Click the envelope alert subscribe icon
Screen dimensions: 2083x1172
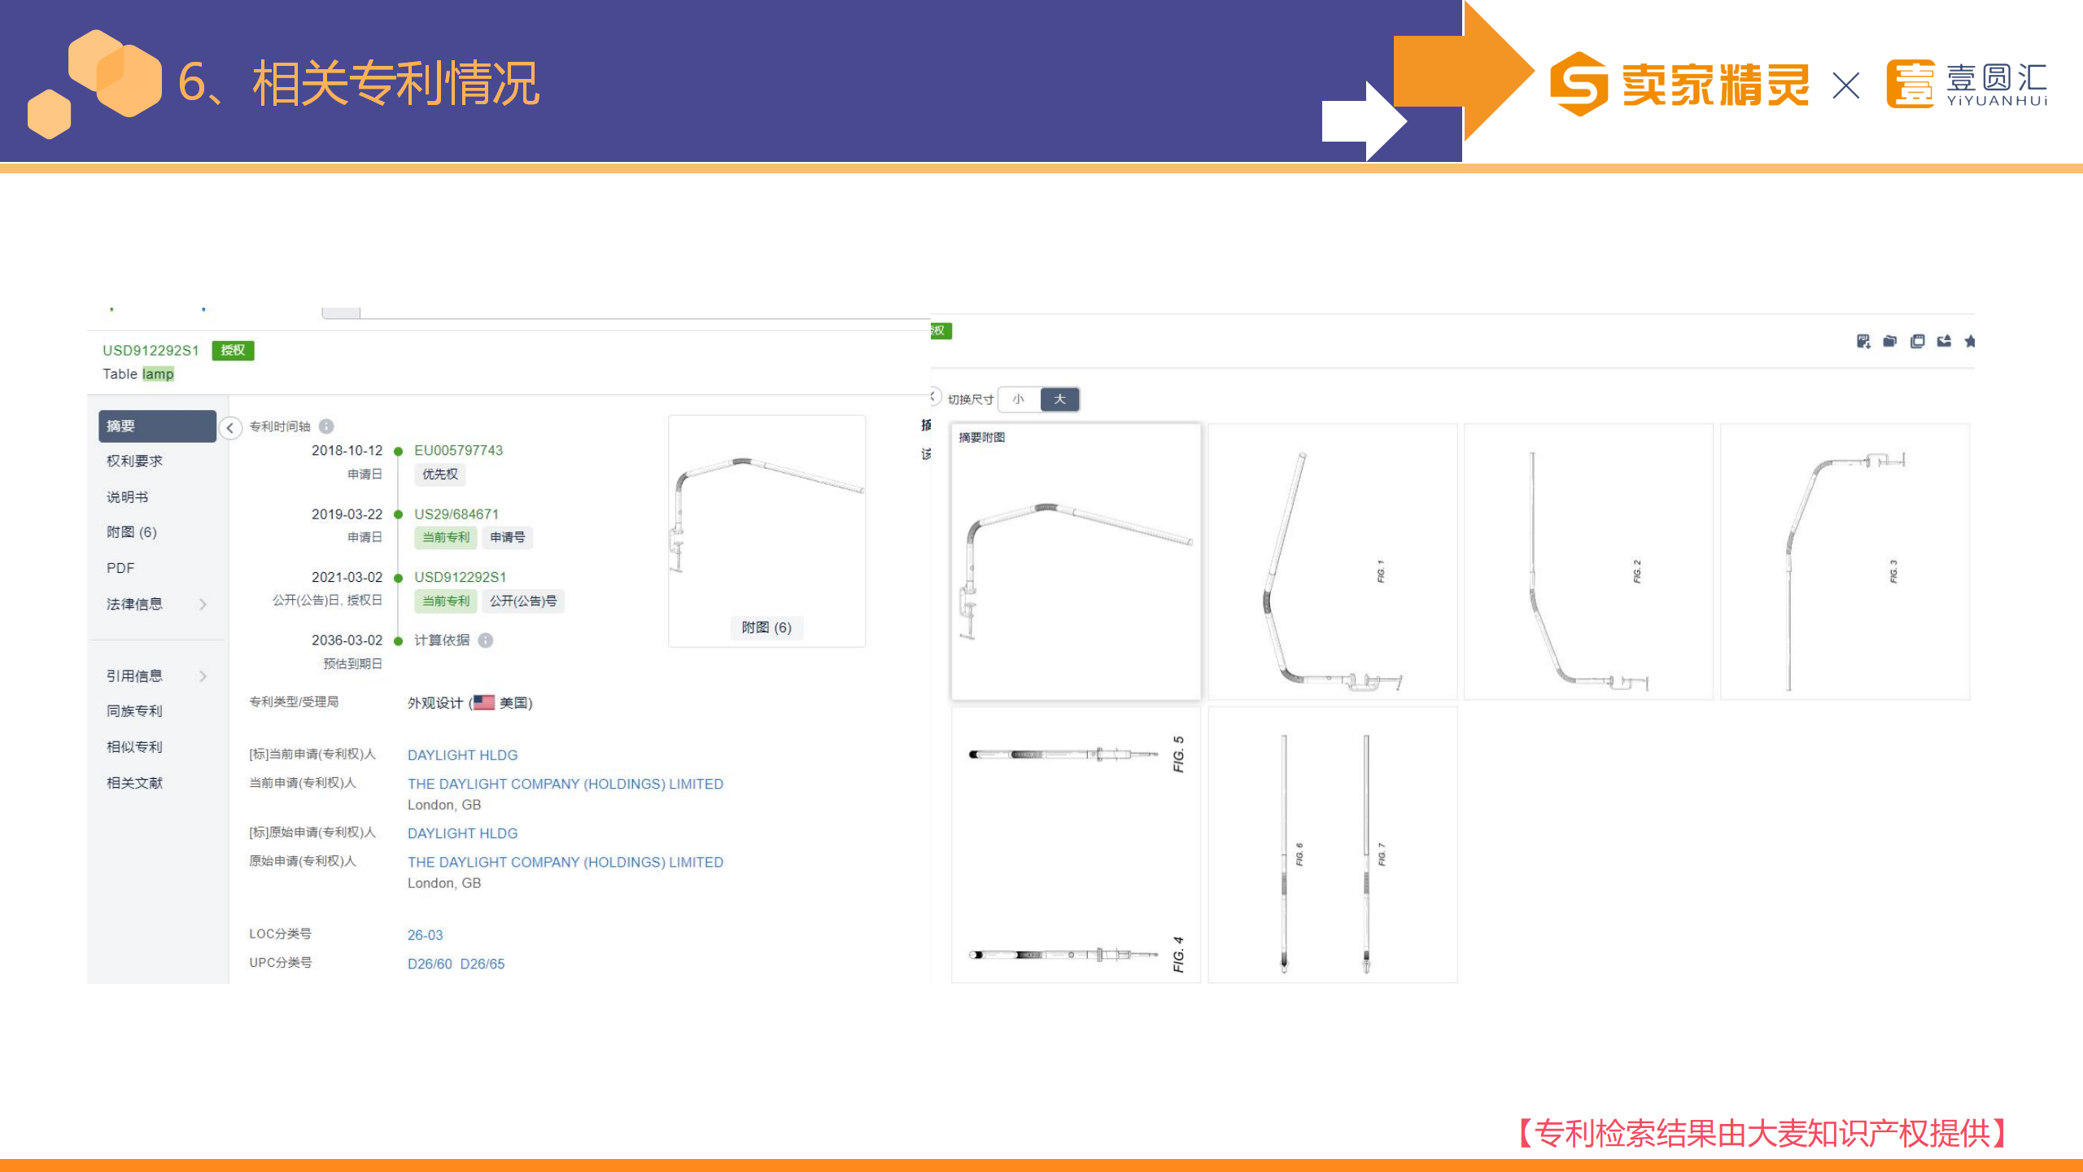pyautogui.click(x=1944, y=341)
